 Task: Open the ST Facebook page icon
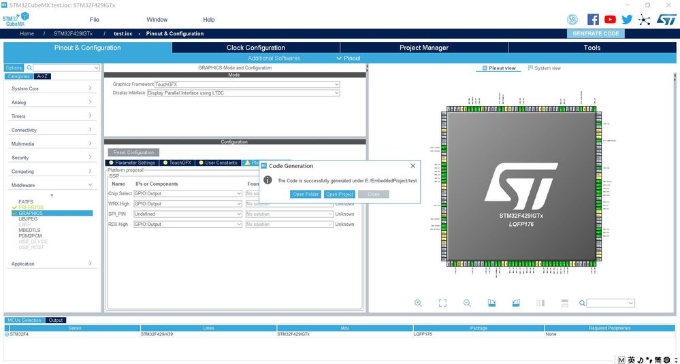pos(593,20)
